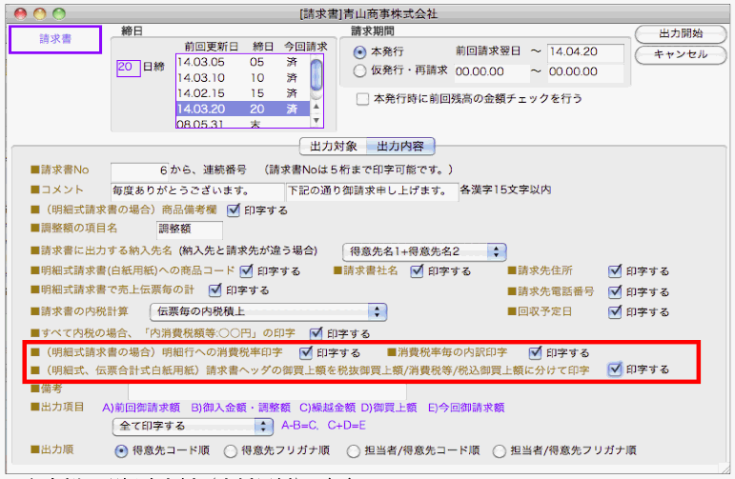735x479 pixels.
Task: Click the 請求書No input field
Action: coord(140,170)
